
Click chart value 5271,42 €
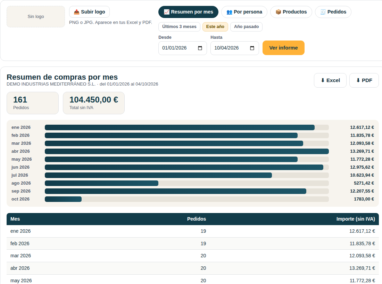364,183
